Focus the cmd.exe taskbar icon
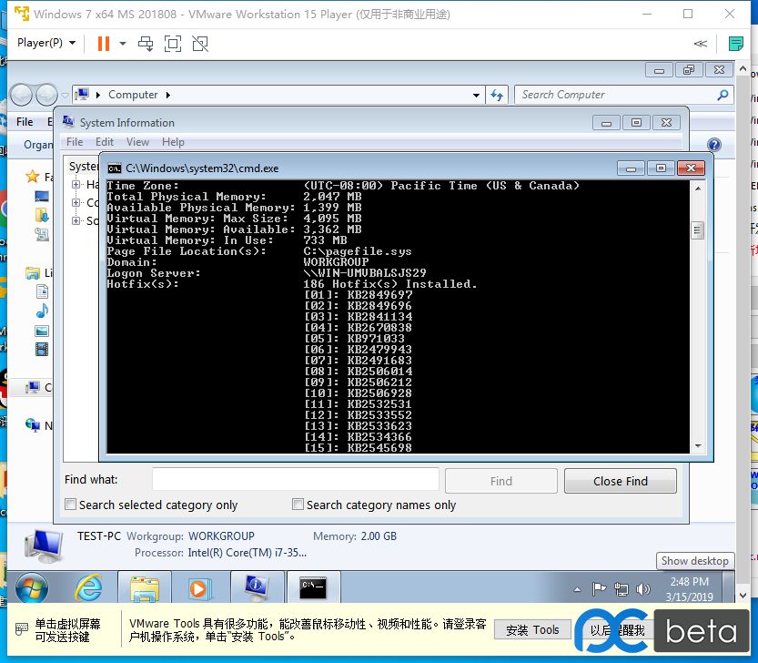The width and height of the screenshot is (758, 663). click(314, 588)
